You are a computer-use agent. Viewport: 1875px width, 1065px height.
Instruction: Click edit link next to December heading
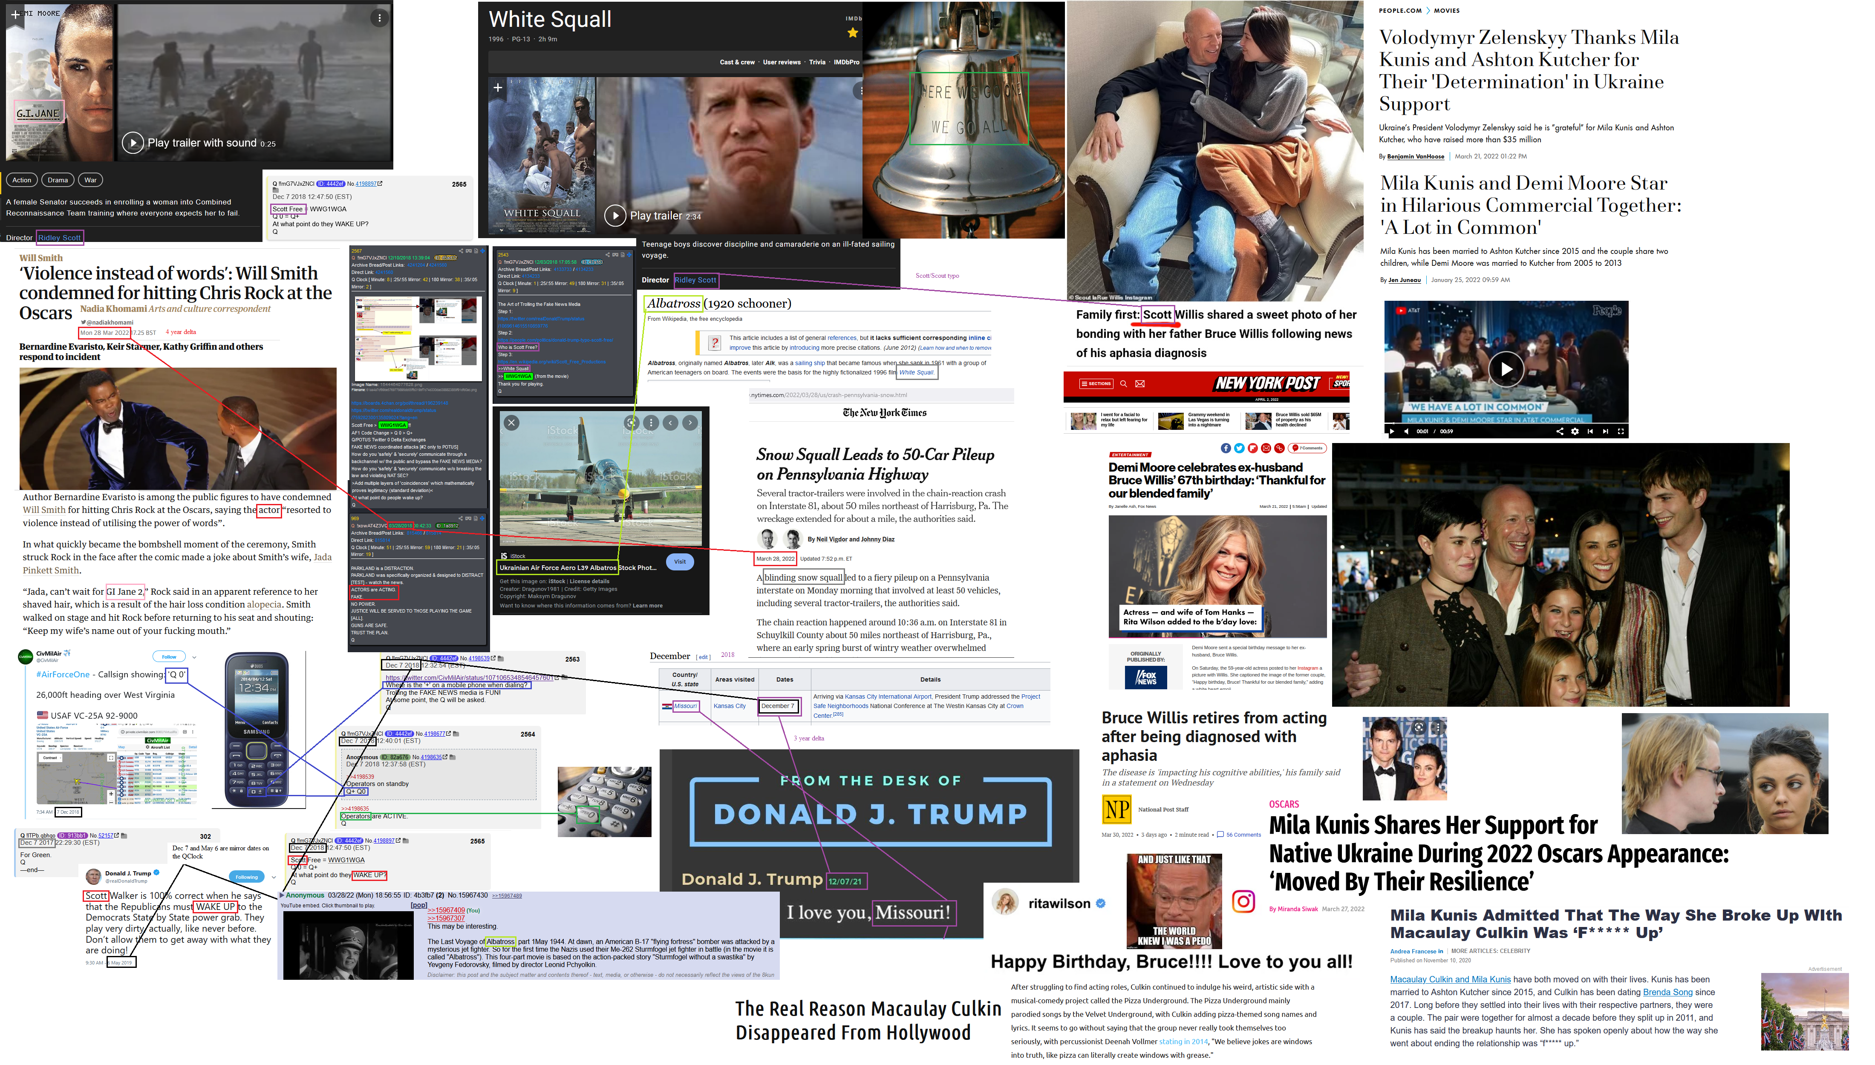pos(703,657)
